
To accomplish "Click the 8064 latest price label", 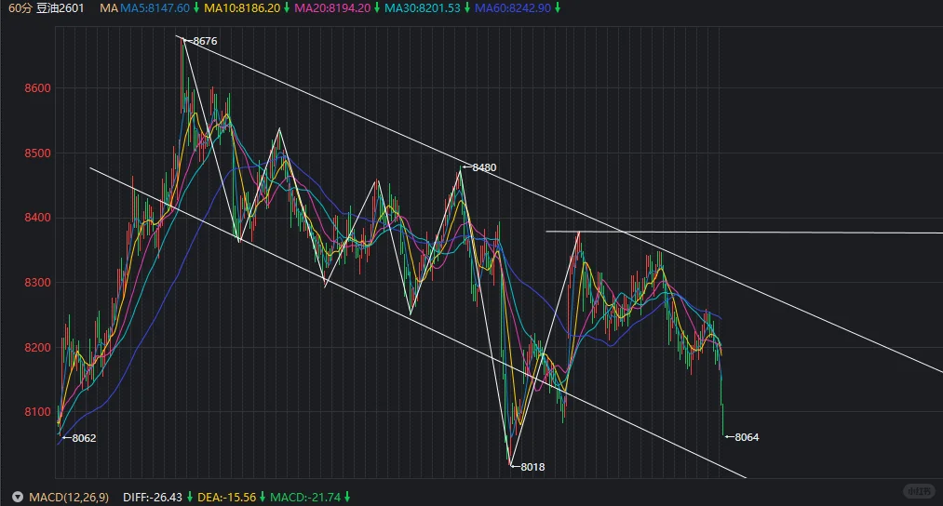I will [747, 437].
